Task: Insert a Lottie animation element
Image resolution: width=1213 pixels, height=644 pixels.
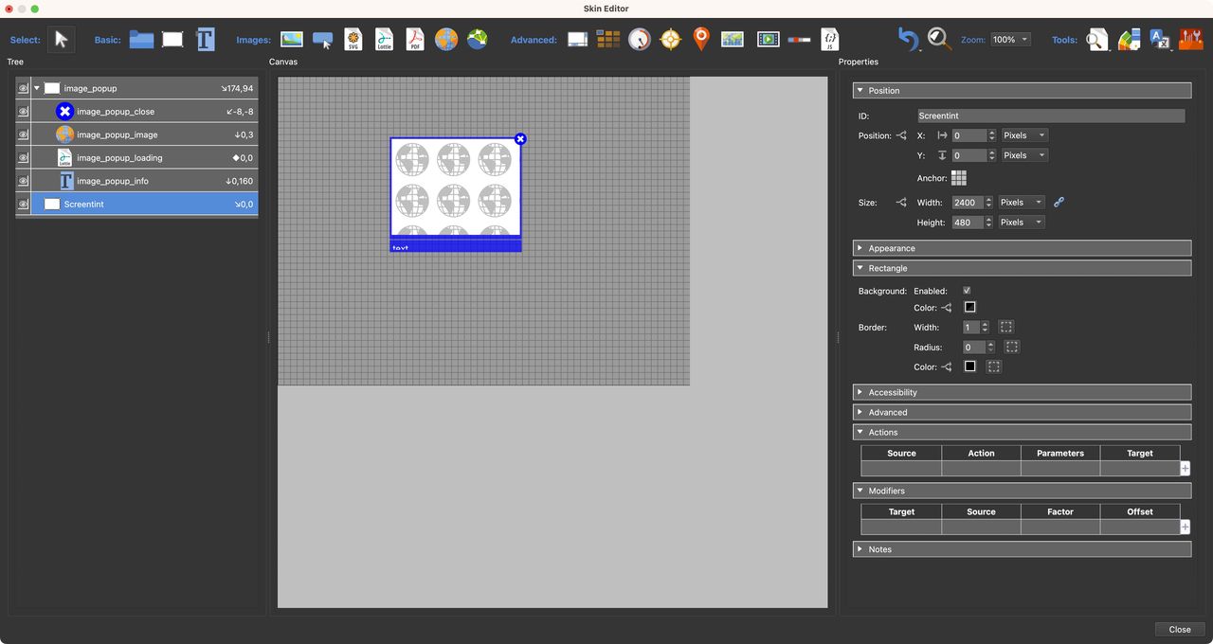Action: [384, 39]
